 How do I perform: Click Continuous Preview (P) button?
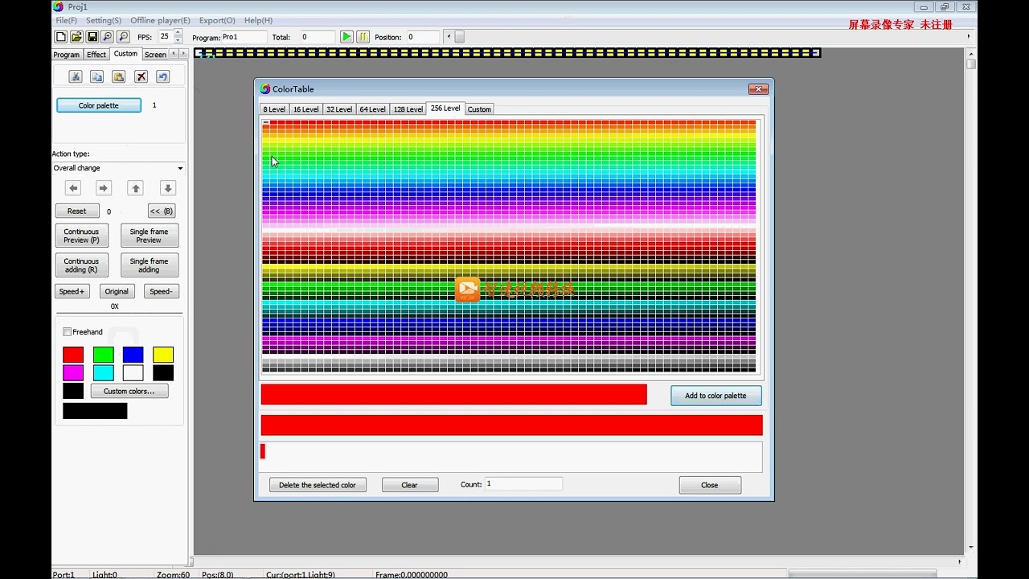[82, 236]
